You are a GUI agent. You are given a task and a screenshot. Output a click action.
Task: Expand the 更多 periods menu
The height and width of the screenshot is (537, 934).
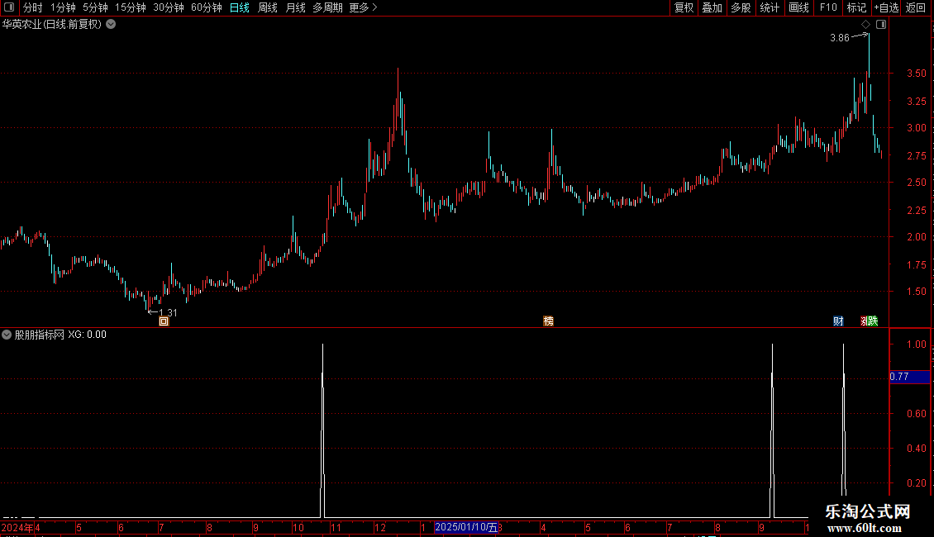pos(363,7)
